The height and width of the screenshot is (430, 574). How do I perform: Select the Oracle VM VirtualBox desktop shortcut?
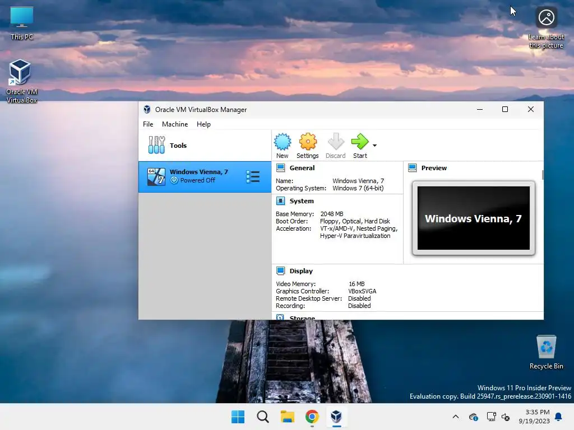coord(21,81)
